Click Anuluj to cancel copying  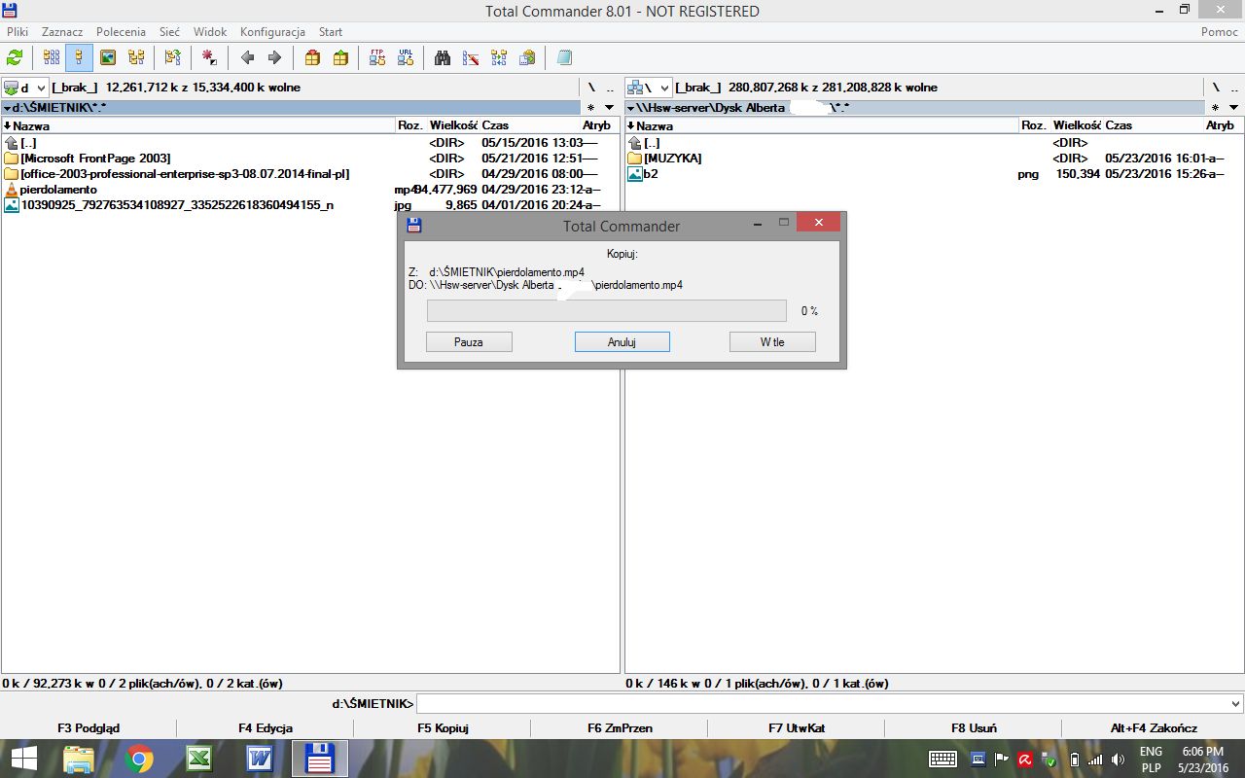[622, 342]
